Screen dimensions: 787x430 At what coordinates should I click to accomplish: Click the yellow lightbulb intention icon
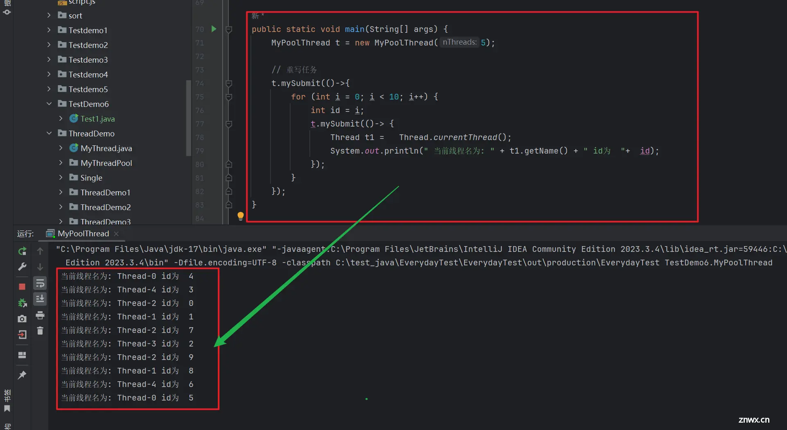(241, 216)
